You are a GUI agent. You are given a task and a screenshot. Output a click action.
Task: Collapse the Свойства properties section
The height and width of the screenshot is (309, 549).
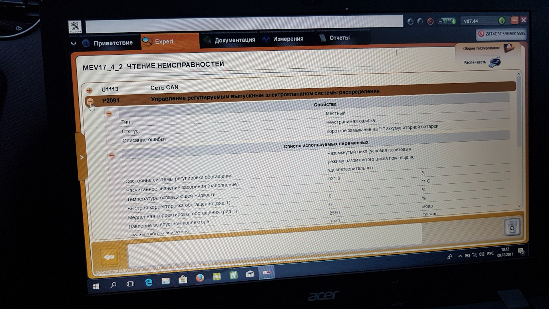(109, 114)
